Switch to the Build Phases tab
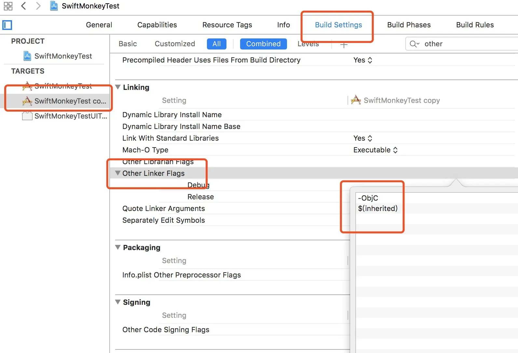The image size is (518, 353). tap(409, 25)
